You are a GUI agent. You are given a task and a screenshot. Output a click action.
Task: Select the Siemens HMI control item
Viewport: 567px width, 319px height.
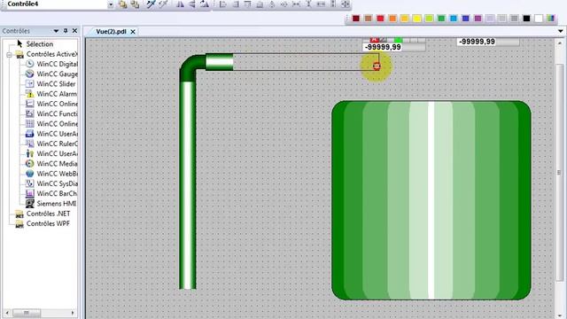(x=51, y=203)
